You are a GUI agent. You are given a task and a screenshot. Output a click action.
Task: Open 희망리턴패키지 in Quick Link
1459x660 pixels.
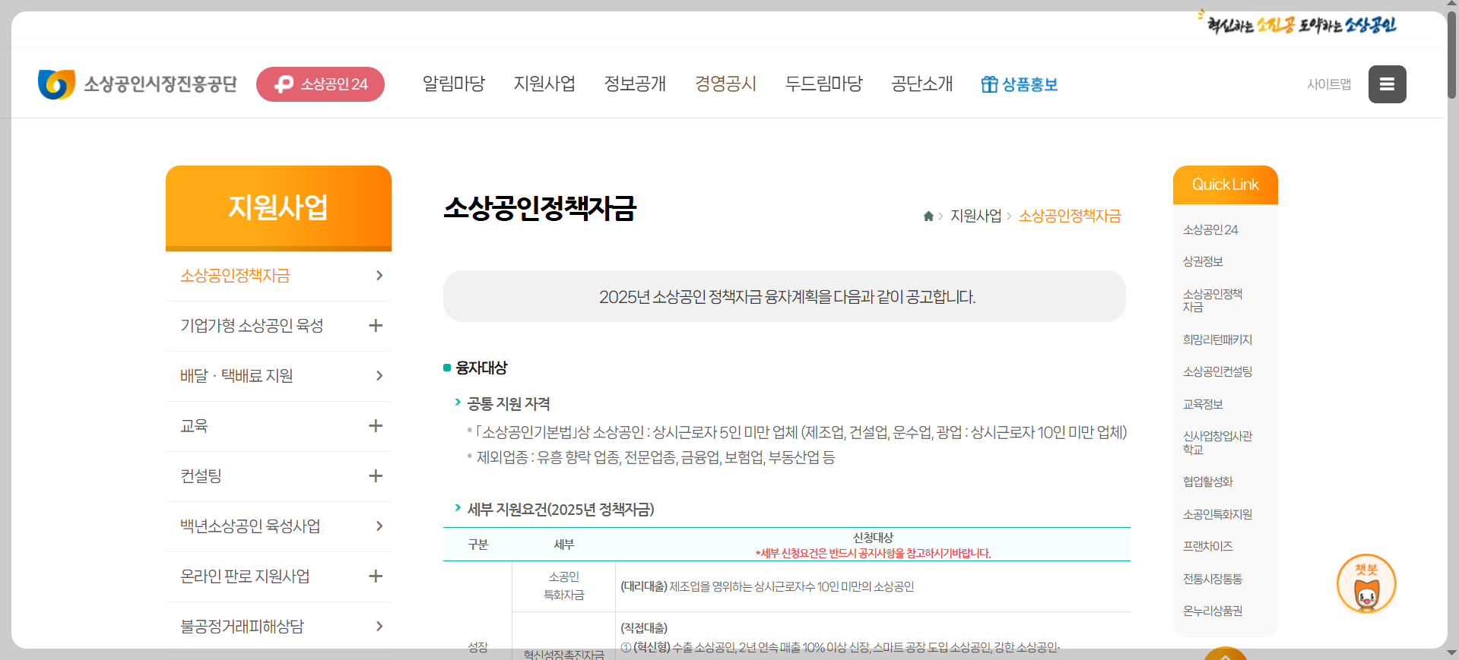pos(1217,339)
